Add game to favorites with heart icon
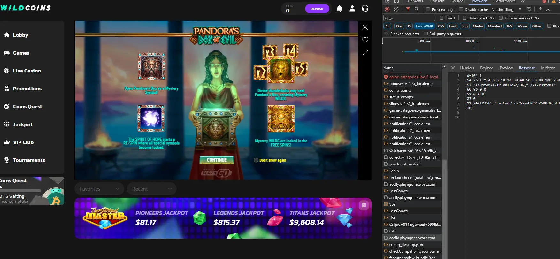 point(365,40)
